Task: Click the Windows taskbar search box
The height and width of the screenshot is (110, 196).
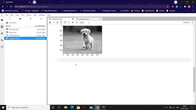Action: click(x=28, y=107)
